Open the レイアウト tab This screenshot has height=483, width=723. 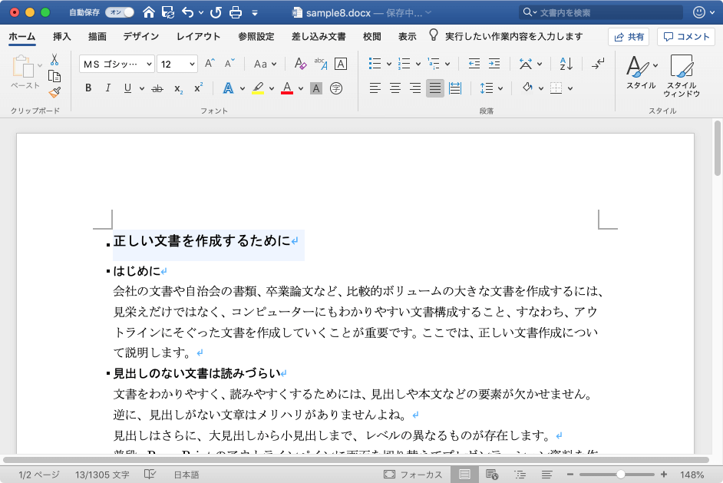[198, 36]
